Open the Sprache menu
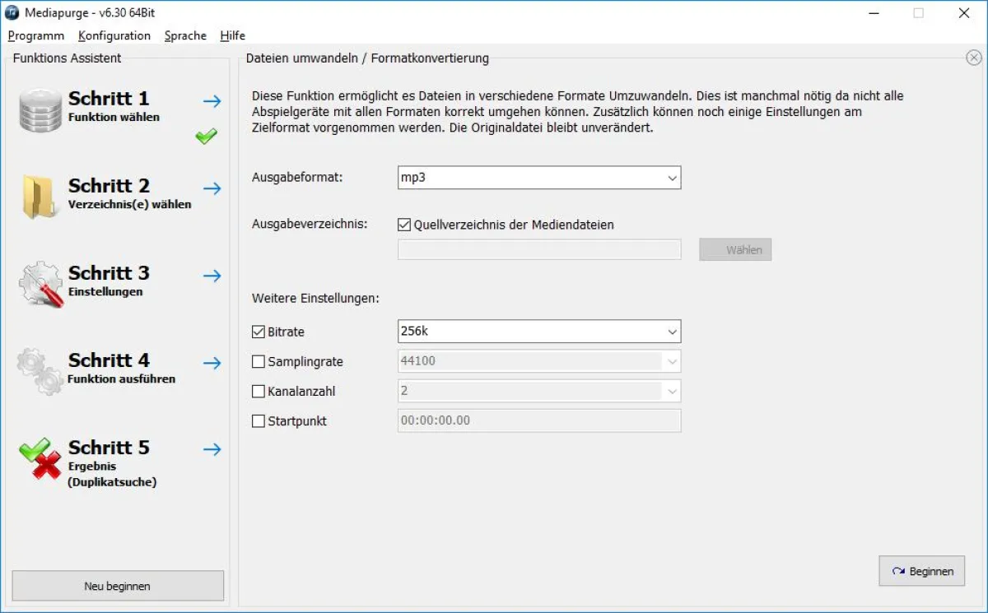The height and width of the screenshot is (613, 988). (x=185, y=35)
